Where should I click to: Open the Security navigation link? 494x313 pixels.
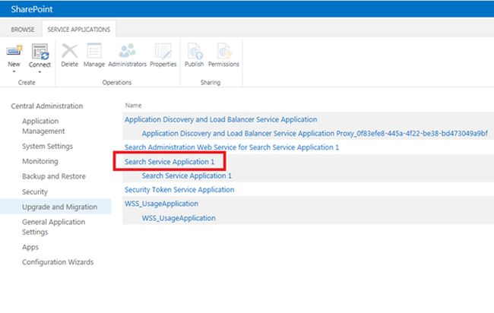35,191
